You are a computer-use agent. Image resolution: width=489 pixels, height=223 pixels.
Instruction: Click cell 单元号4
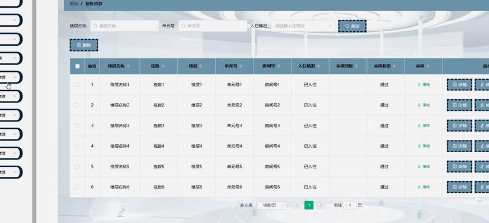pos(234,146)
